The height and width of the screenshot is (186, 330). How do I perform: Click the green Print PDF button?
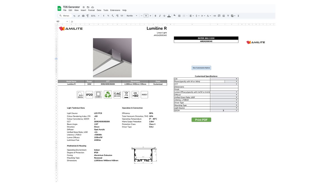pyautogui.click(x=201, y=120)
